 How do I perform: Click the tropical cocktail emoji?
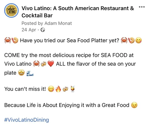(73, 89)
